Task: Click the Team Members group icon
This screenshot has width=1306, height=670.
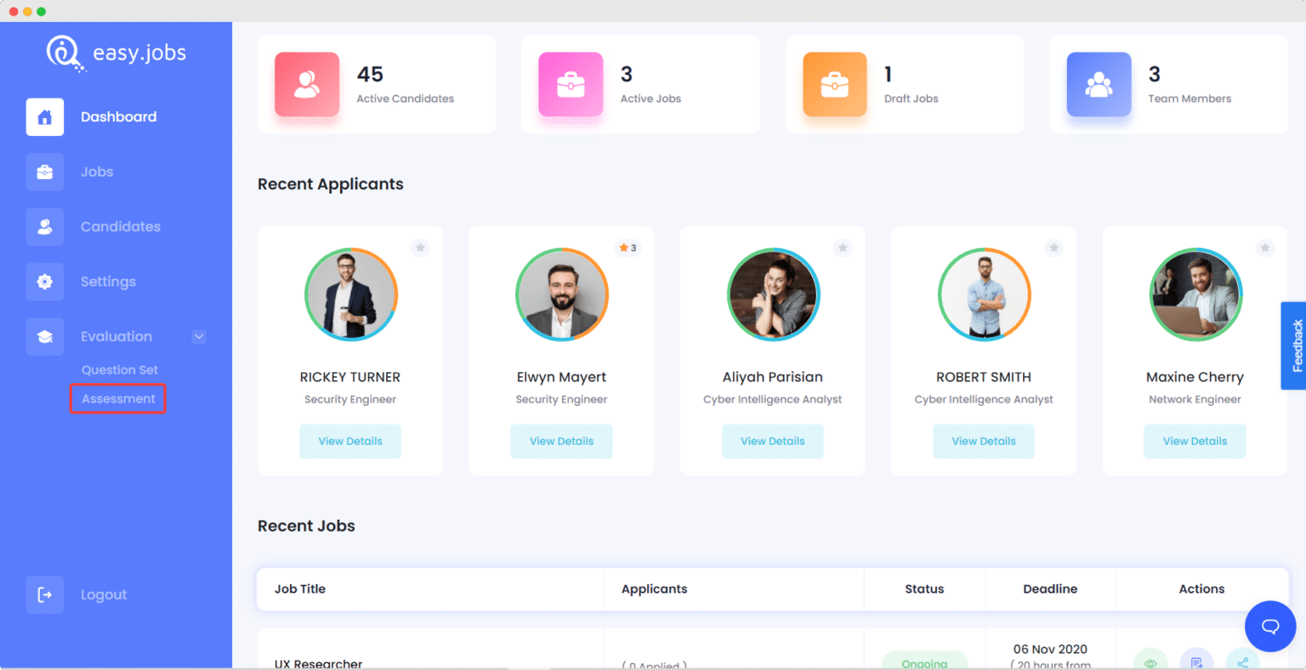Action: [x=1099, y=84]
